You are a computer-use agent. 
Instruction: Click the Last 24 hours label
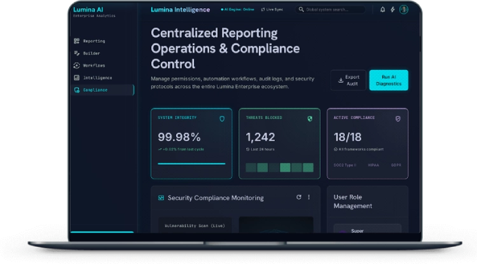click(x=263, y=149)
